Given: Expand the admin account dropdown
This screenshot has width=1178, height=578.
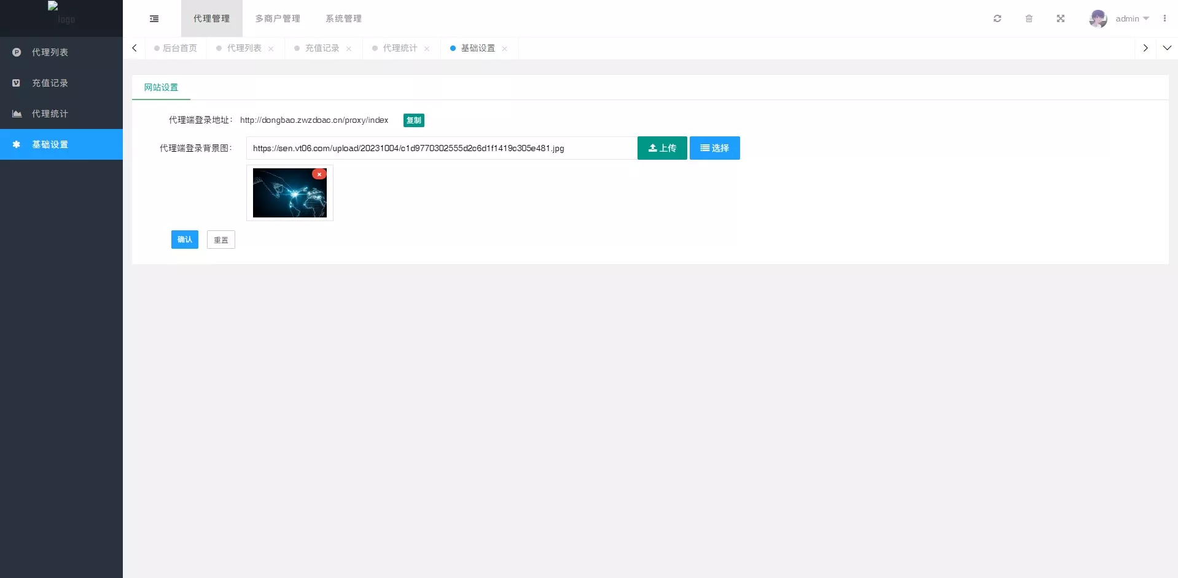Looking at the screenshot, I should click(1132, 18).
